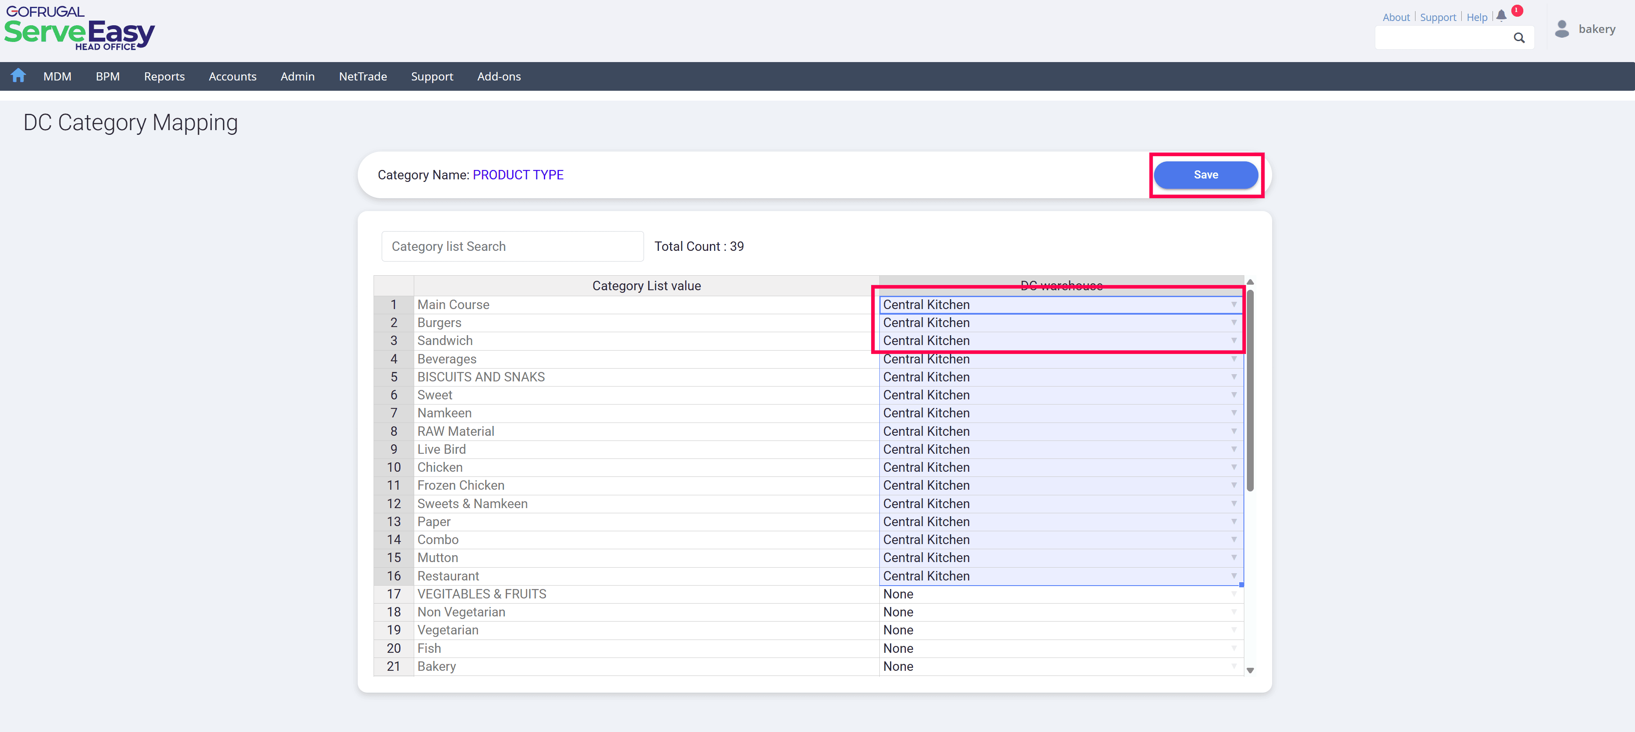1635x732 pixels.
Task: Open the Reports menu
Action: pyautogui.click(x=164, y=76)
